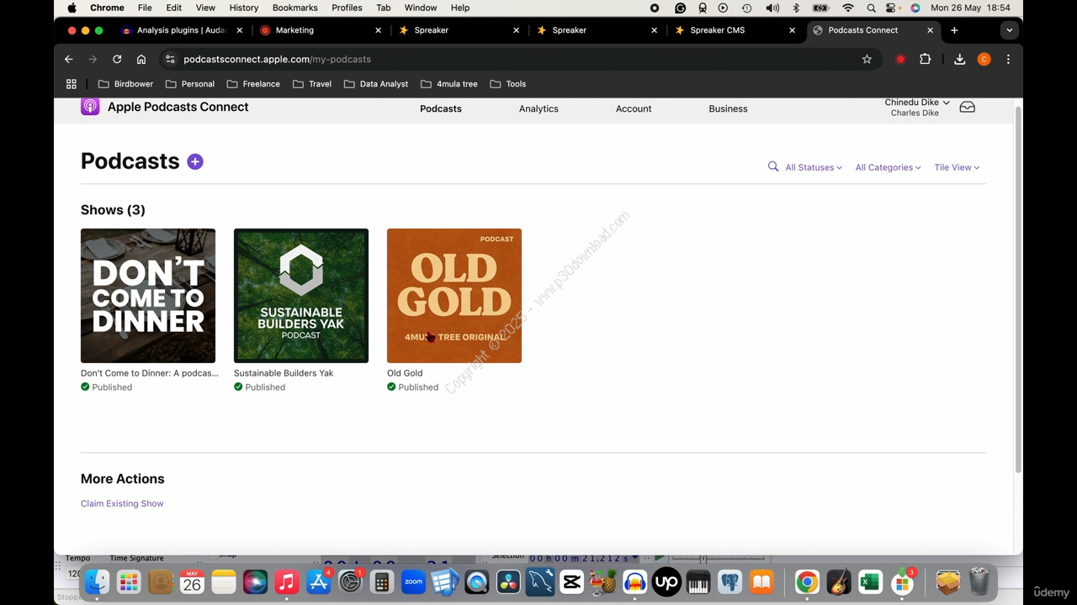This screenshot has height=605, width=1077.
Task: Bookmark this page with the star icon
Action: pos(867,59)
